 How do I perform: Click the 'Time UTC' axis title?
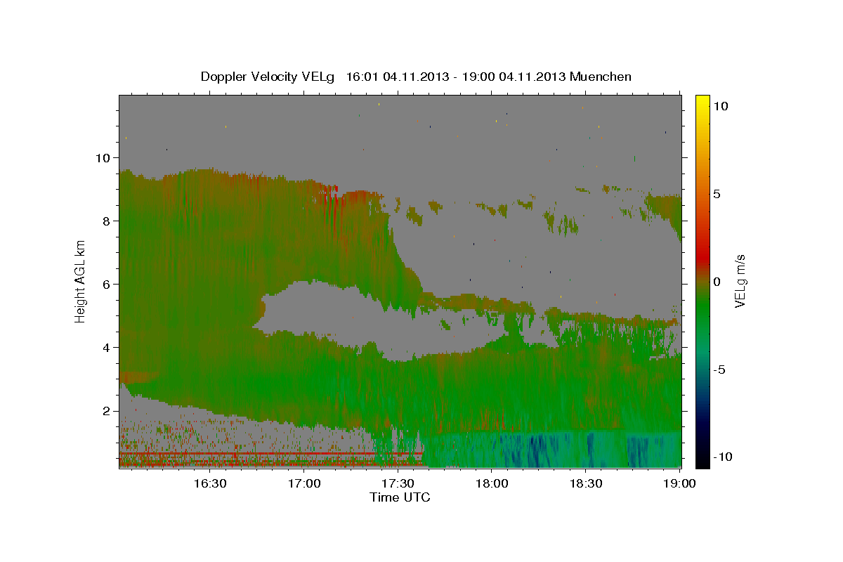click(x=400, y=497)
